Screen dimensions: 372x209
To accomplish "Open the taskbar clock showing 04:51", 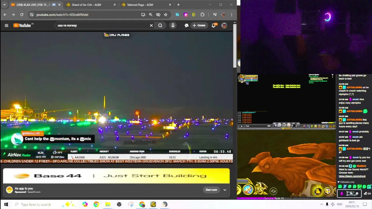I will [x=352, y=204].
